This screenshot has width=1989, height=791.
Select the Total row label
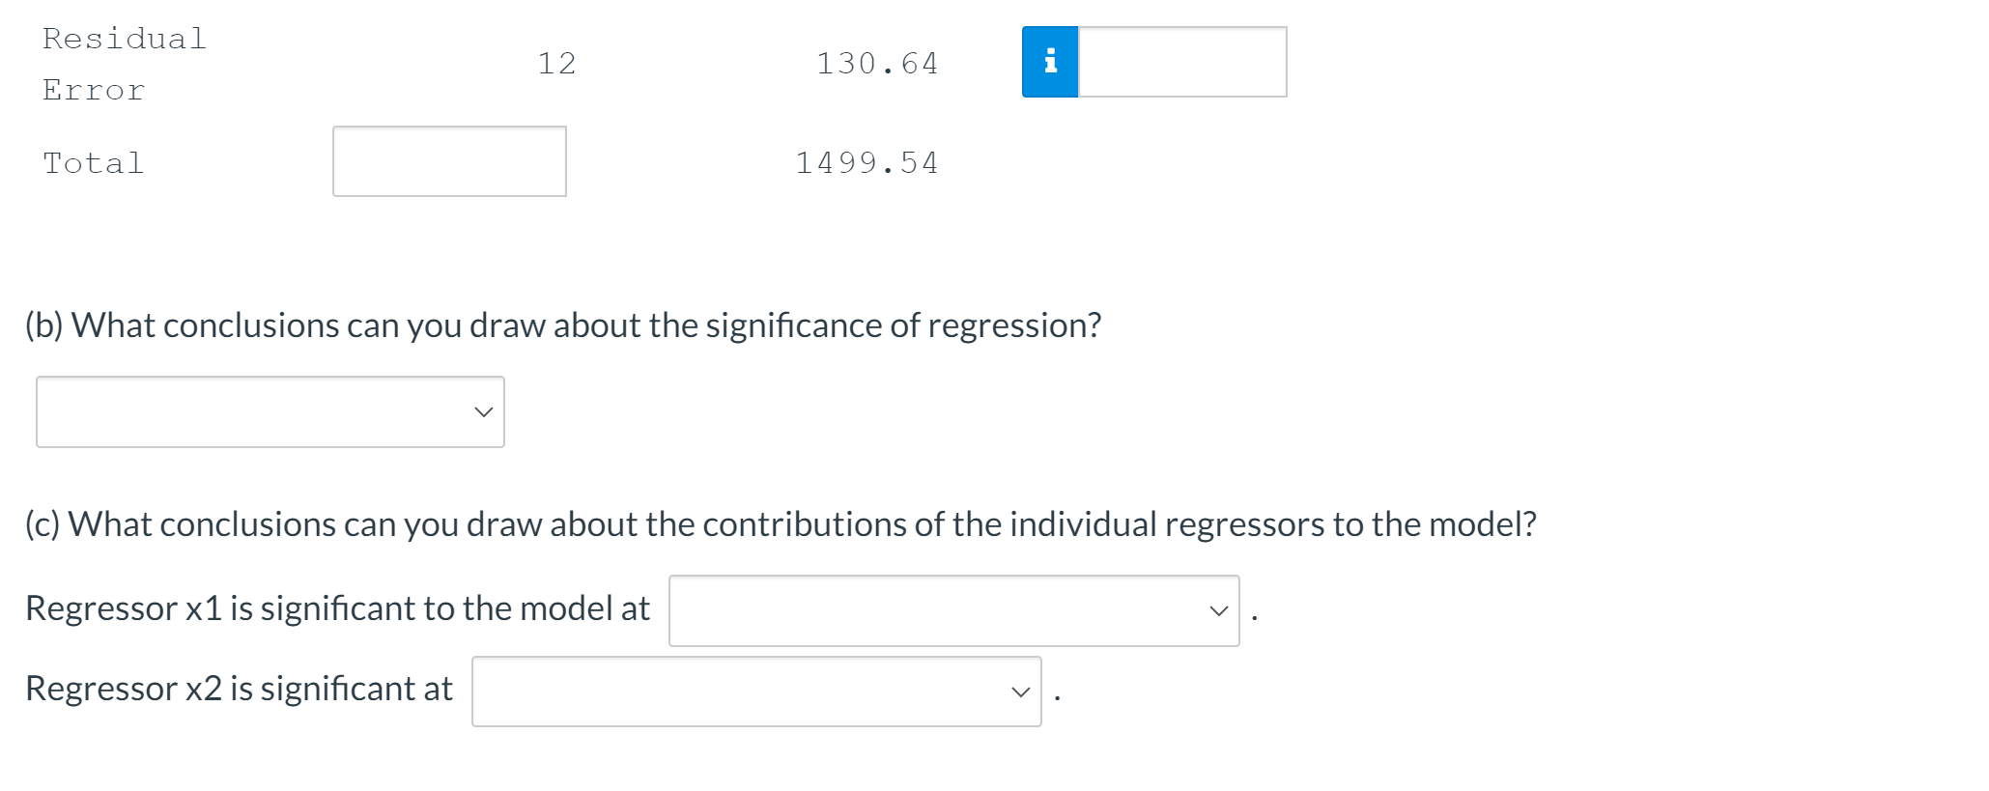pos(94,162)
